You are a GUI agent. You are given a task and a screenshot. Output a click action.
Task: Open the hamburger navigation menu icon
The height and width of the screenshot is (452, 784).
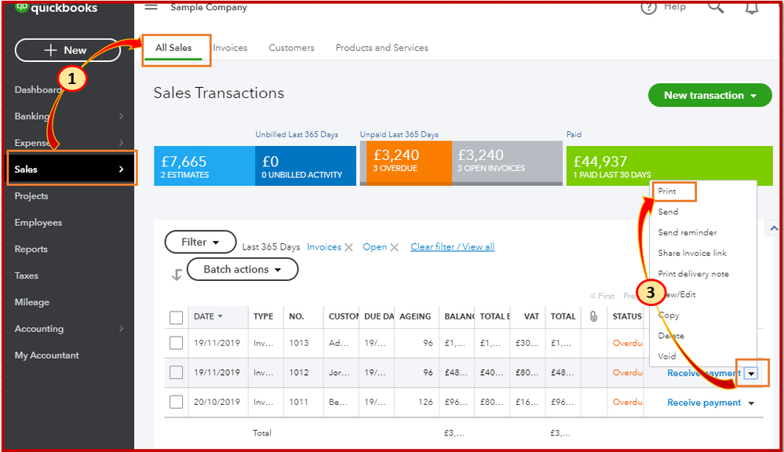pyautogui.click(x=151, y=7)
